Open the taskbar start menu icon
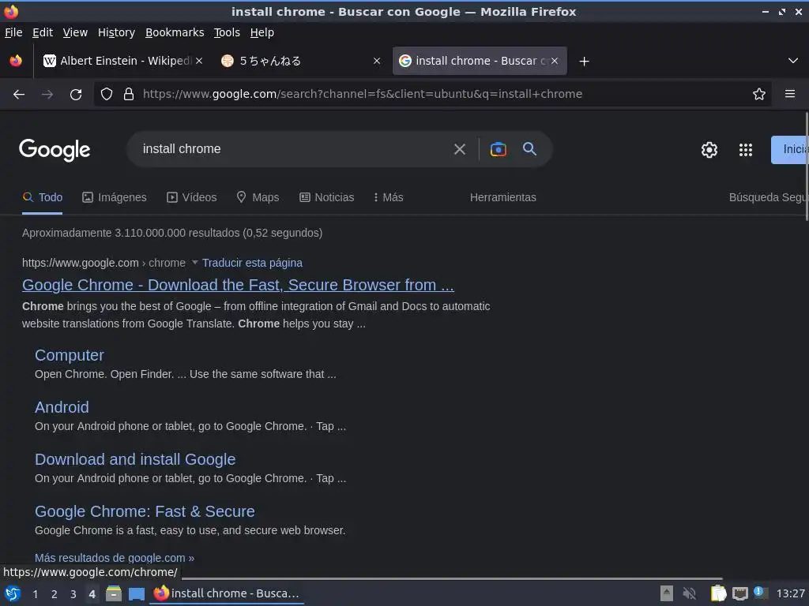 [x=13, y=594]
